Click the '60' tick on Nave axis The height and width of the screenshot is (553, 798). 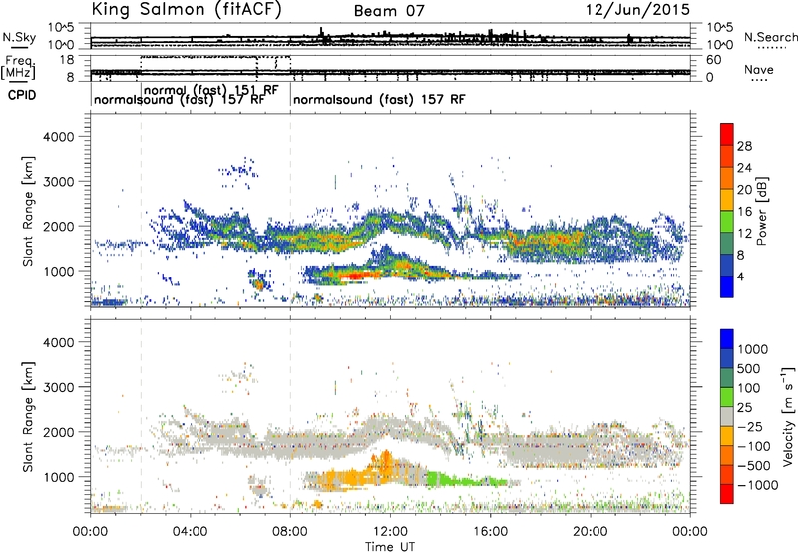tap(714, 60)
